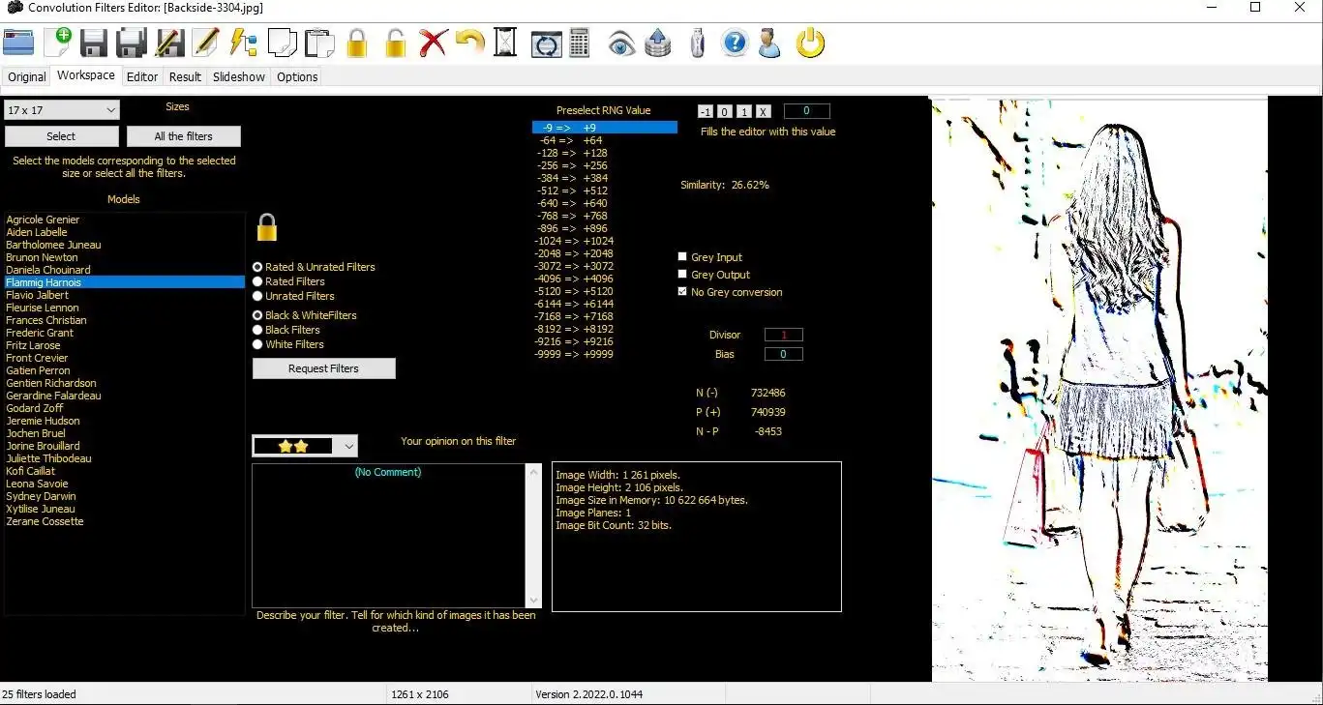Select the White Filters radio button
The width and height of the screenshot is (1323, 705).
click(x=257, y=344)
